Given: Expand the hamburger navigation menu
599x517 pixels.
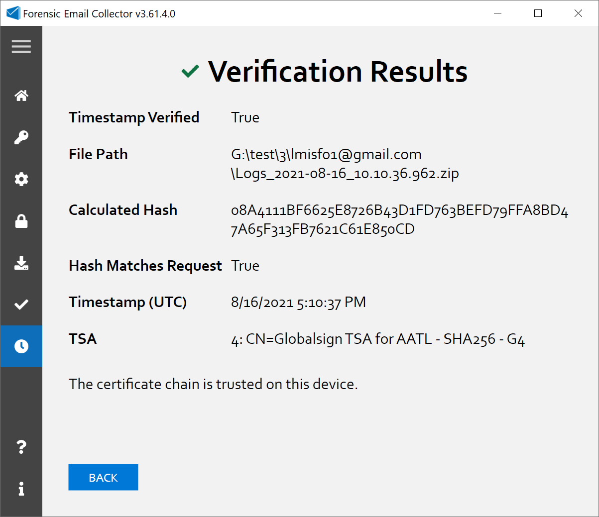Looking at the screenshot, I should 21,47.
